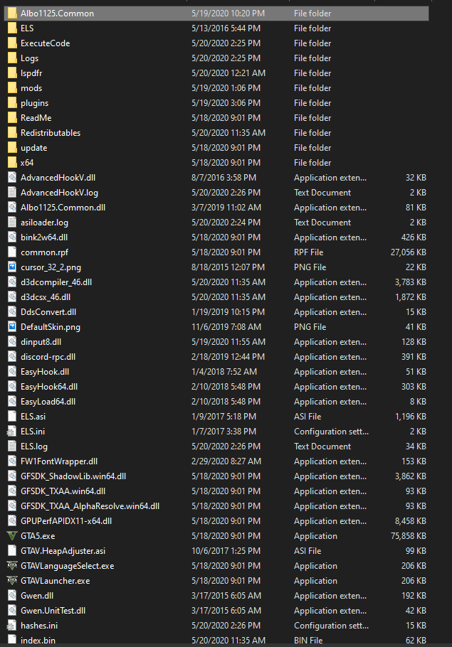This screenshot has width=452, height=647.
Task: Click the dinput8.dll file icon
Action: click(12, 342)
